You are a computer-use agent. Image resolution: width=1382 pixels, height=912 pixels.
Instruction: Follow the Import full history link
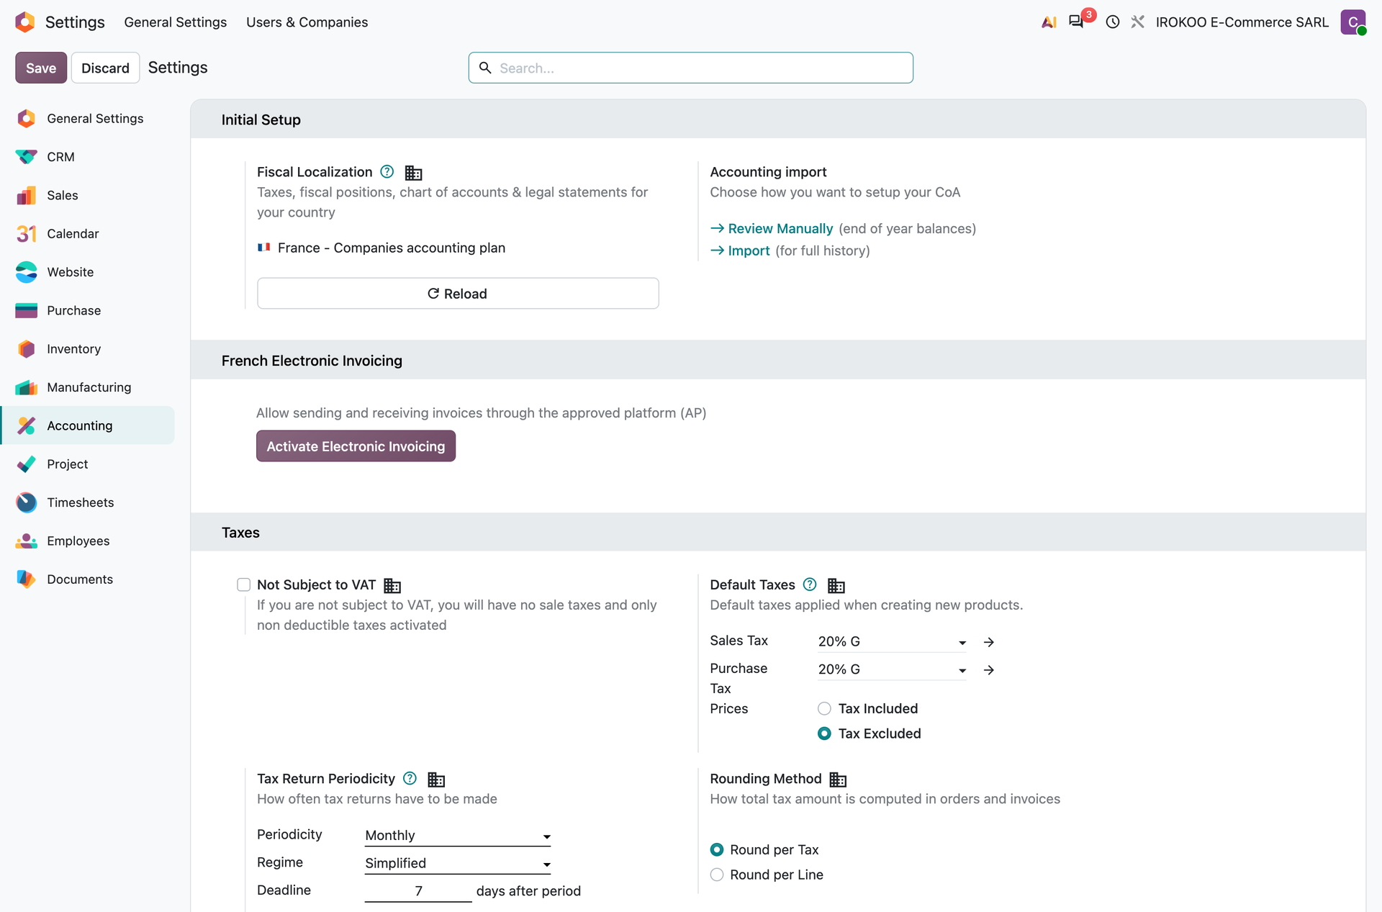pyautogui.click(x=749, y=250)
